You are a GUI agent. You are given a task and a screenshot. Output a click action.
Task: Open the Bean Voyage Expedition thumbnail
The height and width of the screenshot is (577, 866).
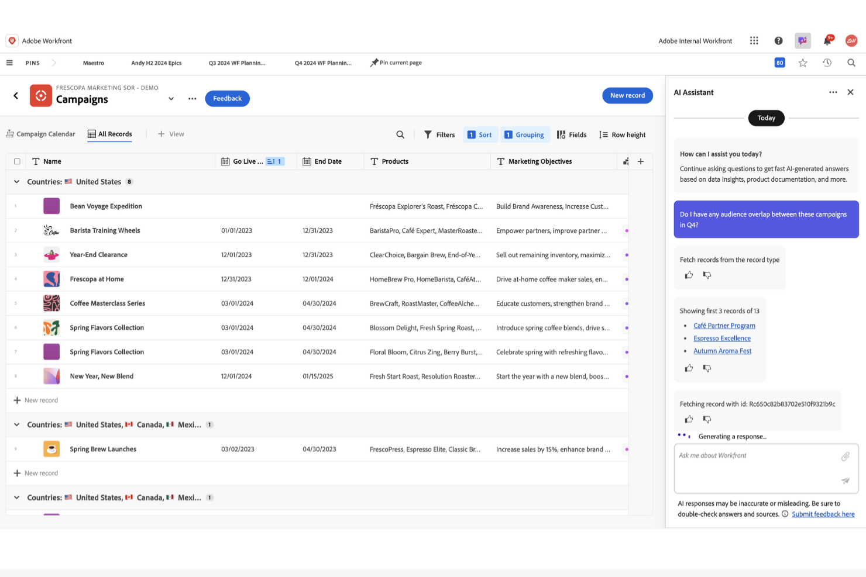(51, 206)
